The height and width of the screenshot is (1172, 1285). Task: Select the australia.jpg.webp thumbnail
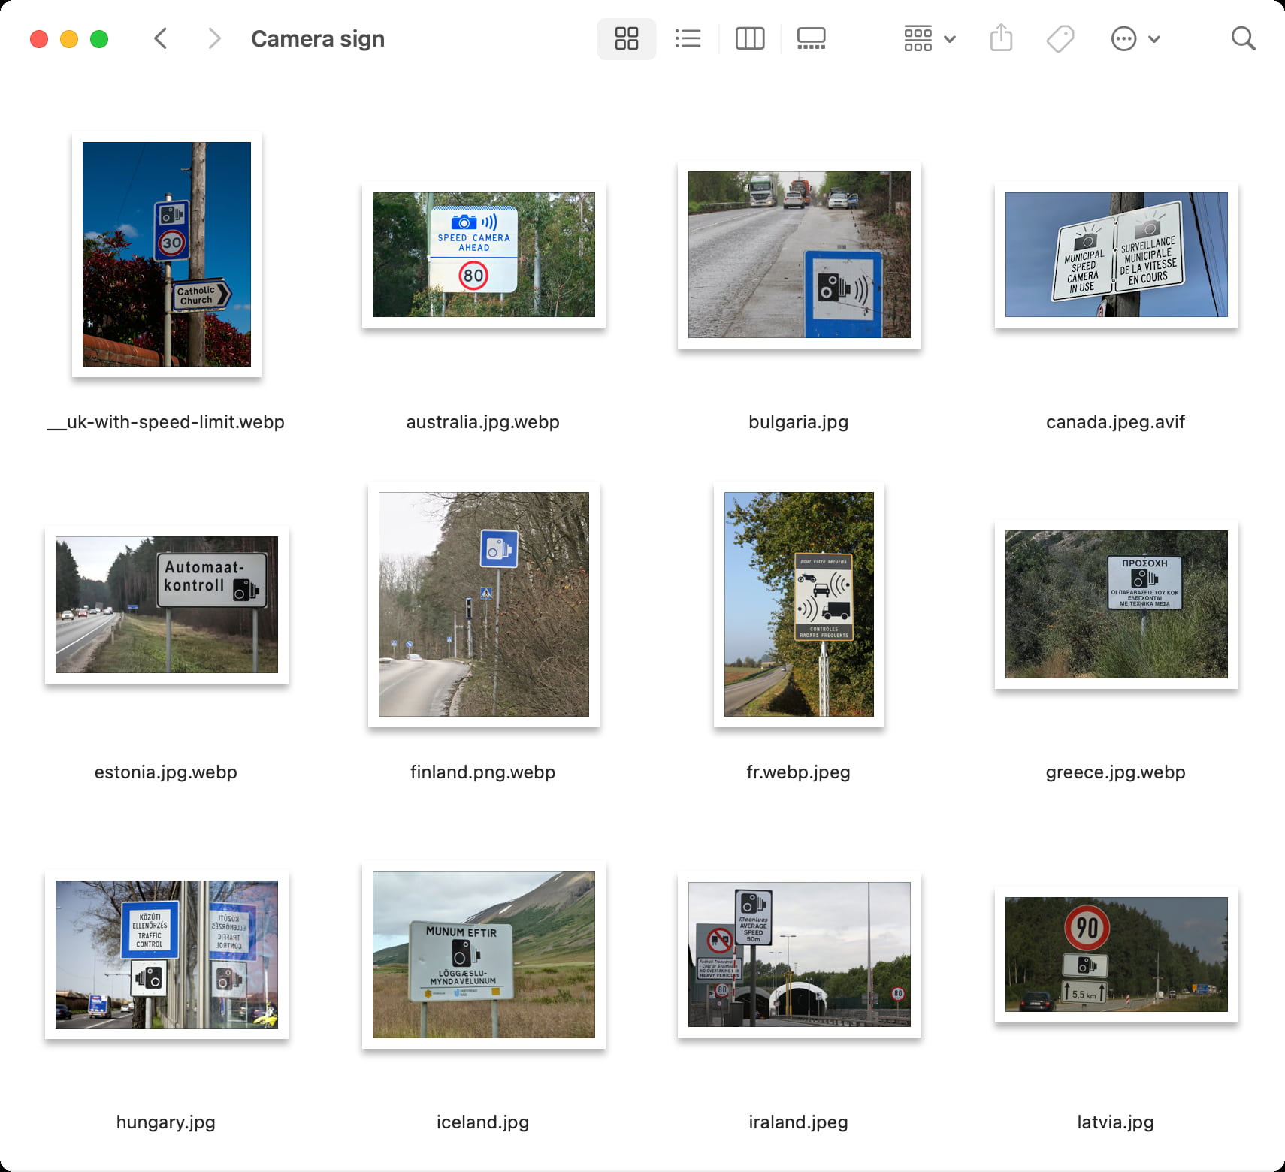click(483, 255)
